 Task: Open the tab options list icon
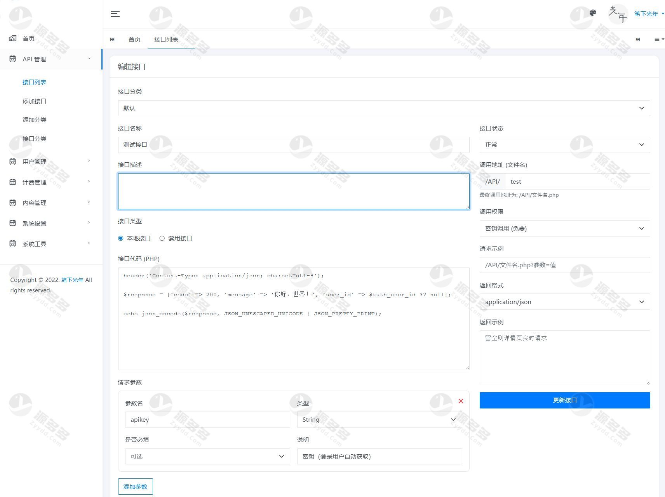(x=659, y=39)
